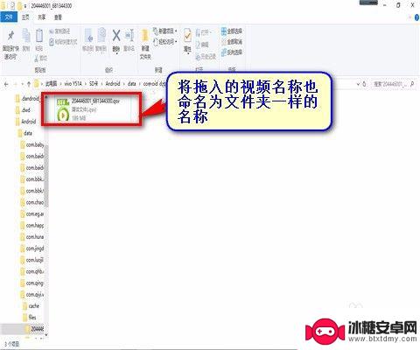This screenshot has width=420, height=350.
Task: Click Select none (全部取消) in ribbon
Action: pos(232,42)
